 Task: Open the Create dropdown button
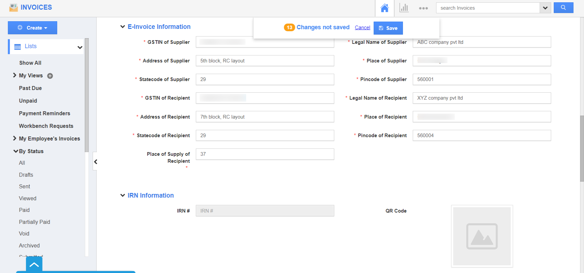pos(33,28)
